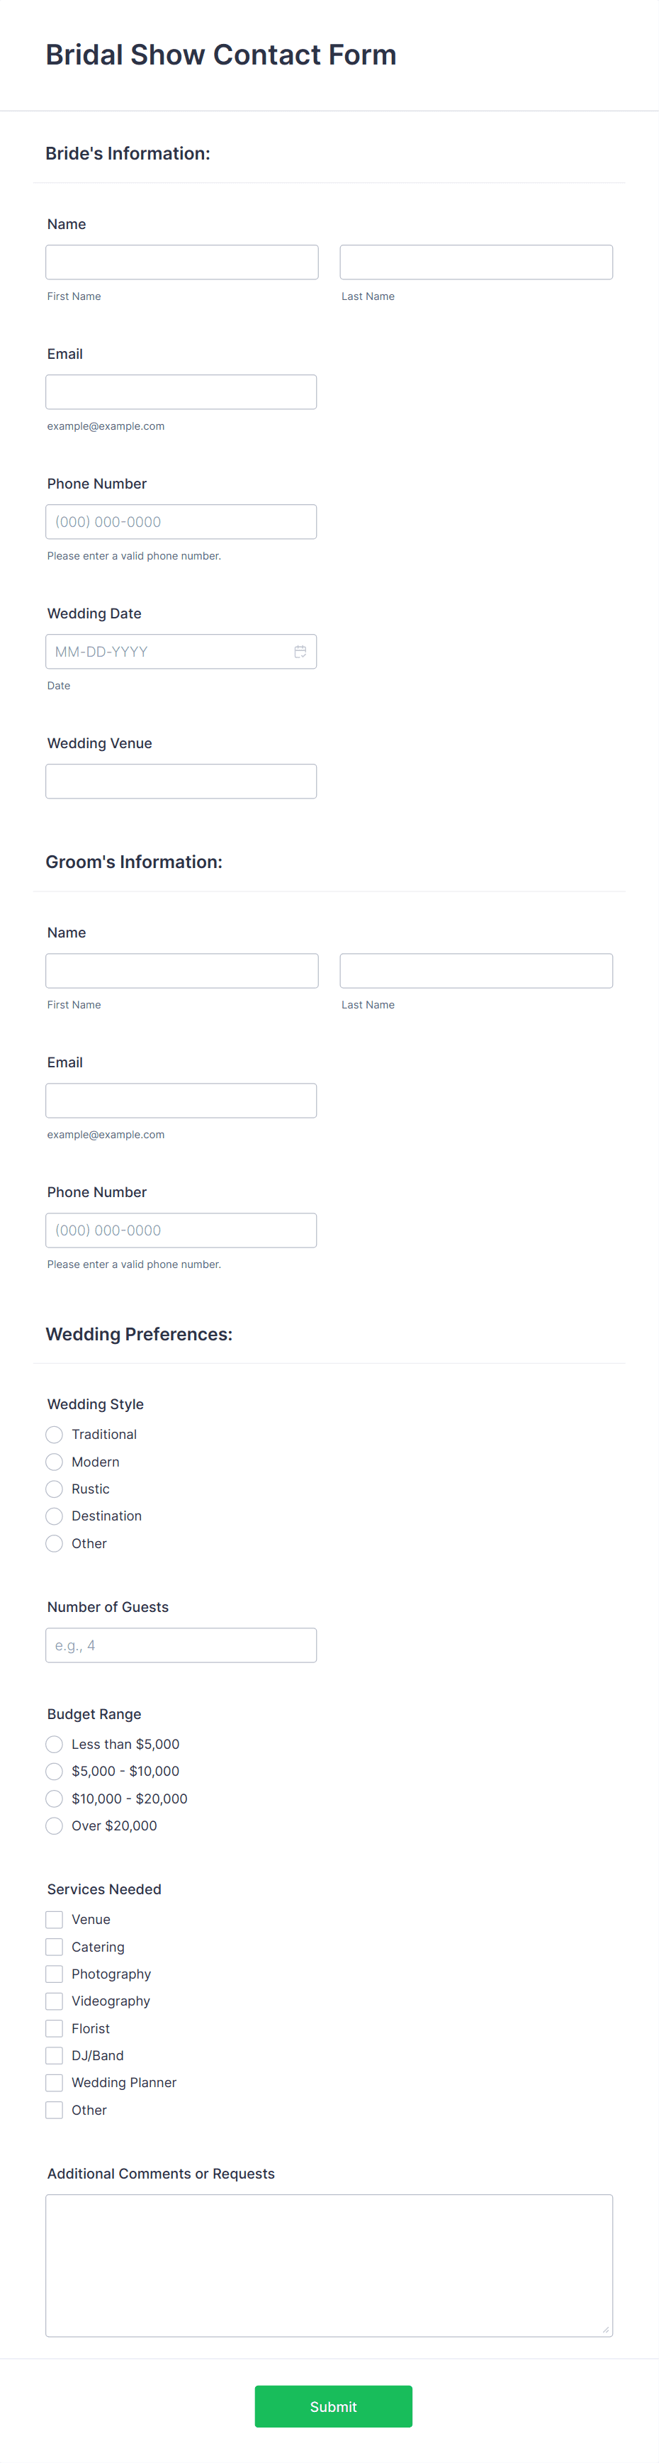Choose the Rustic wedding style option
This screenshot has height=2463, width=659.
click(55, 1489)
